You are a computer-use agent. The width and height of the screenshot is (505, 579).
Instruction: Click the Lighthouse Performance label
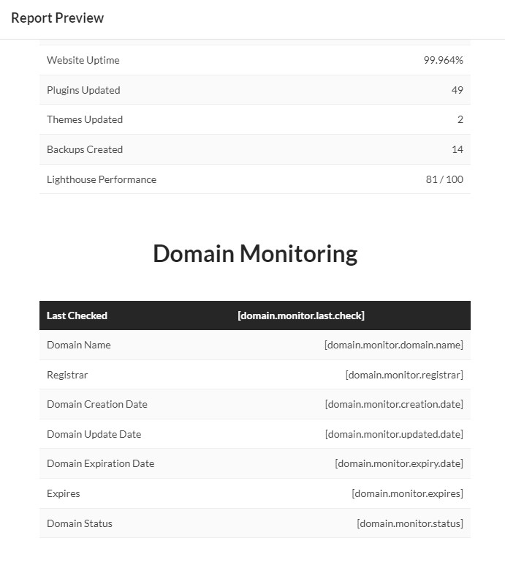pyautogui.click(x=101, y=179)
